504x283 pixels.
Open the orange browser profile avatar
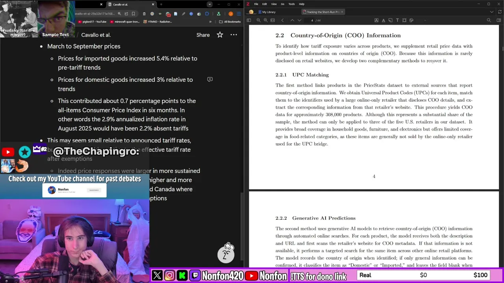(x=231, y=14)
